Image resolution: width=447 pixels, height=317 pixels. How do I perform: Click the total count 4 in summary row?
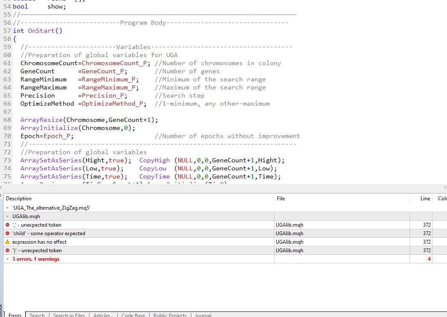(x=429, y=259)
